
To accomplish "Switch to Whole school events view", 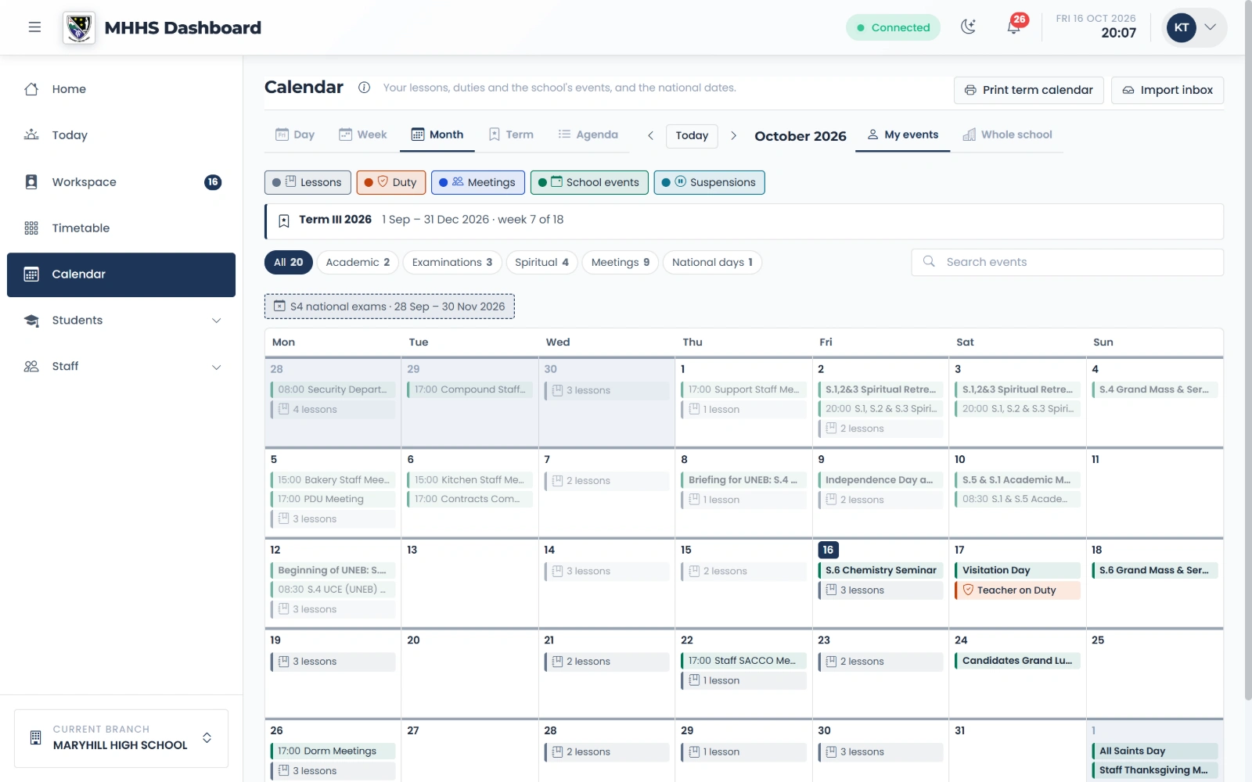I will click(x=1007, y=135).
